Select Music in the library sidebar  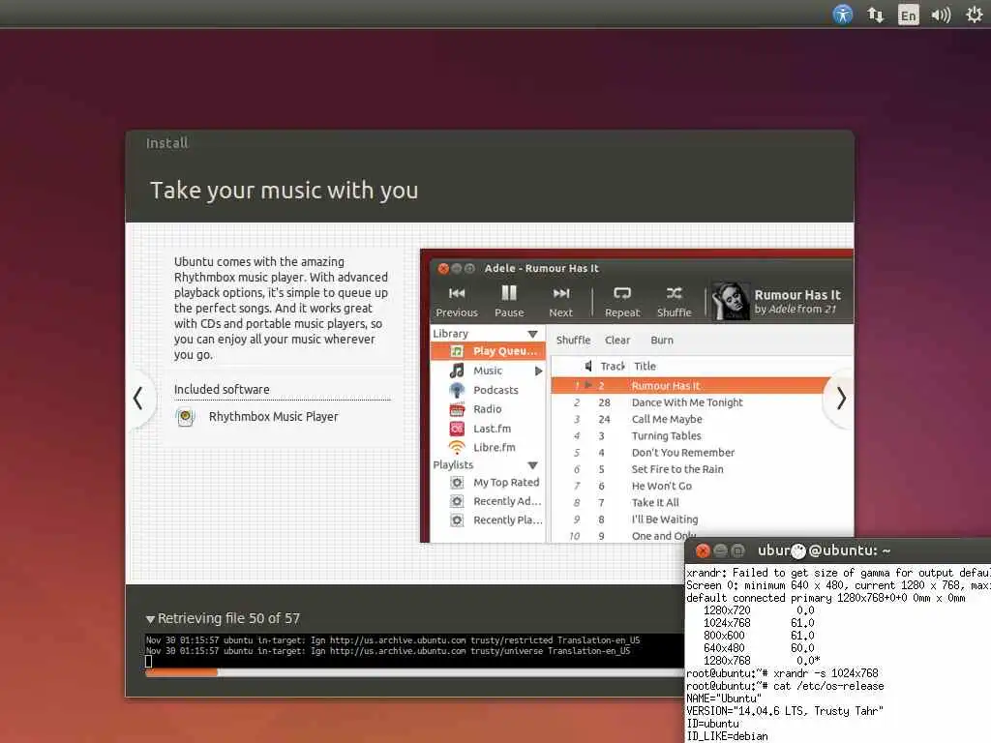(x=488, y=371)
